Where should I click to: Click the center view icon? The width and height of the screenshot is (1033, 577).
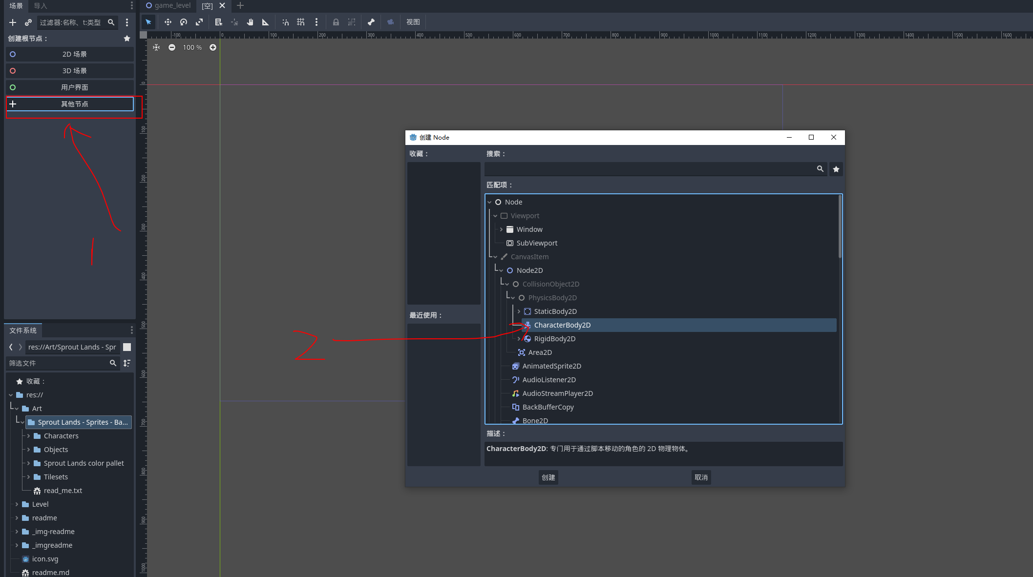coord(156,47)
